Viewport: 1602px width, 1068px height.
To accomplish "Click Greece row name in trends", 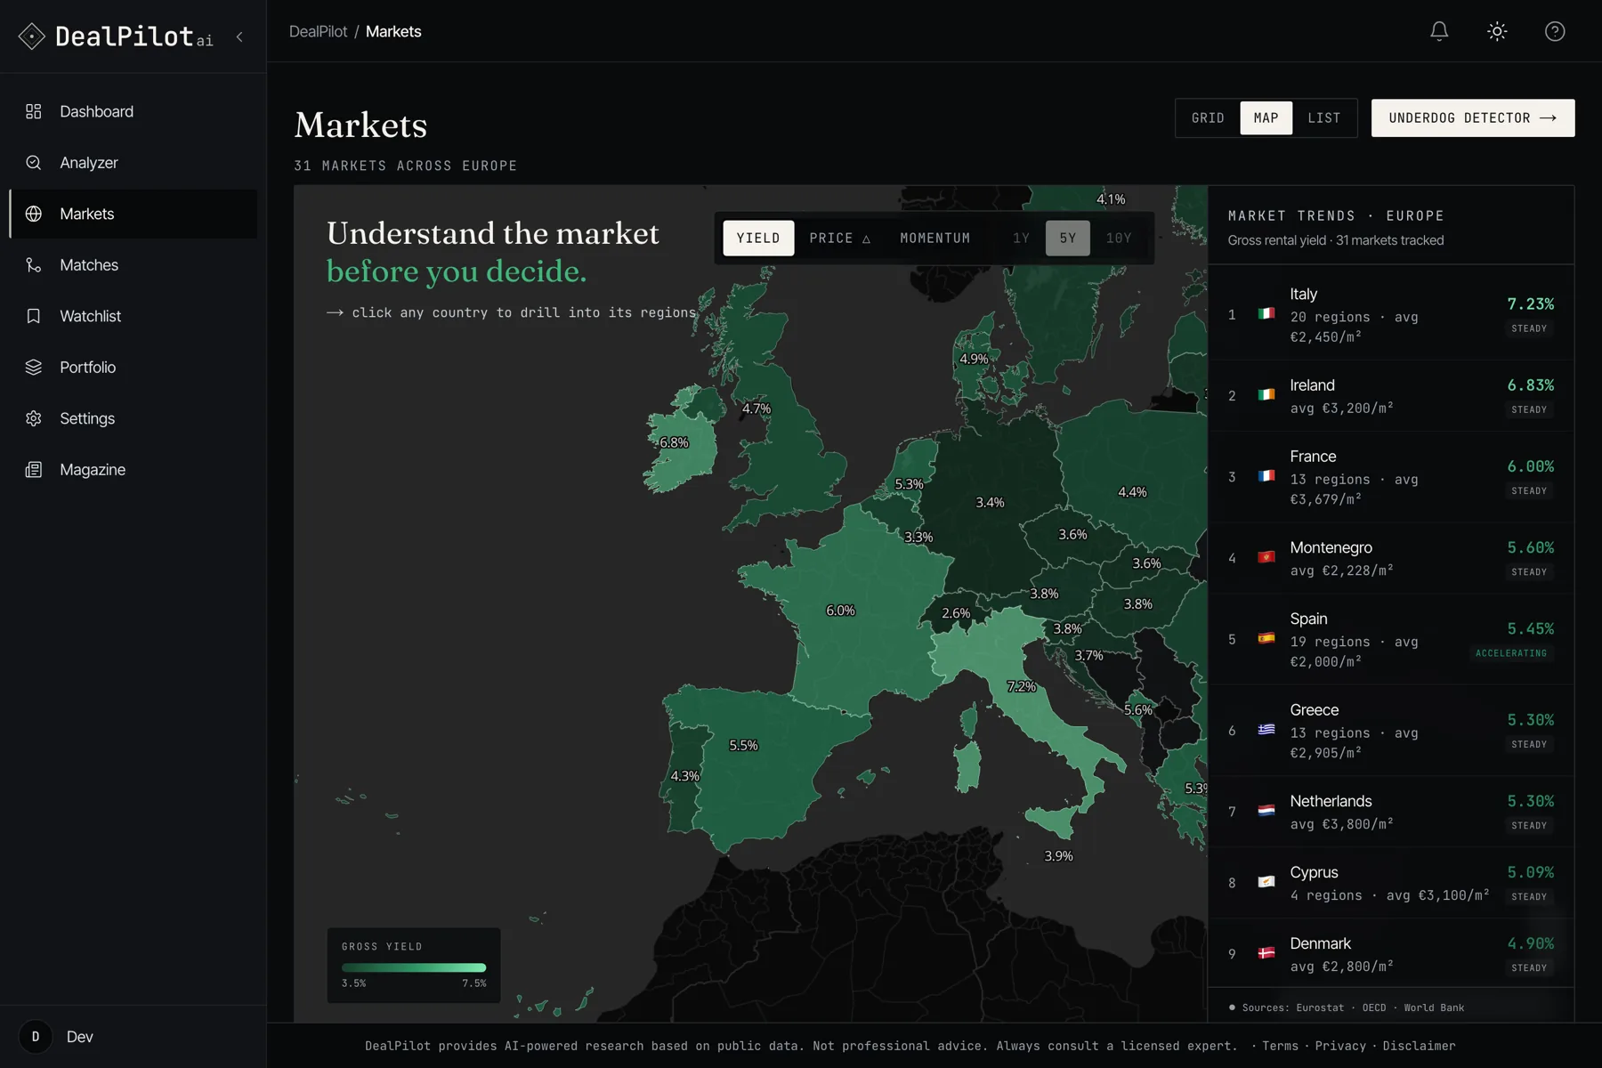I will tap(1314, 710).
